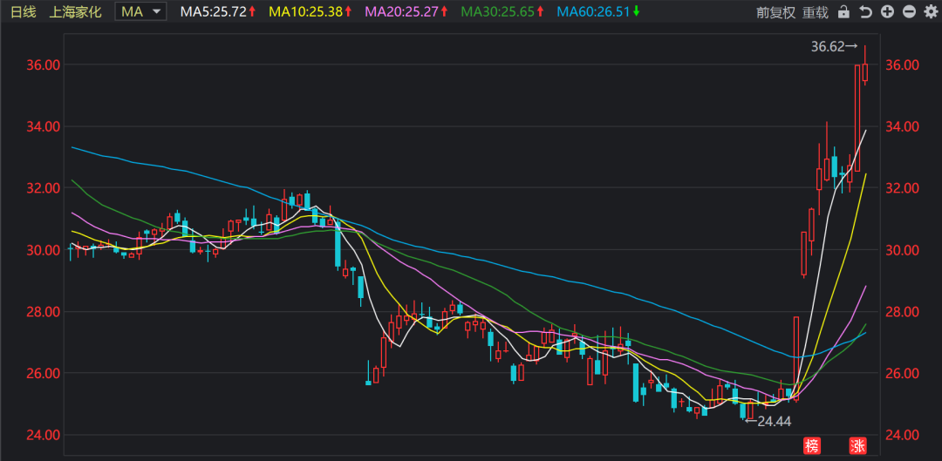Image resolution: width=942 pixels, height=461 pixels.
Task: Click the left axis 36.00 label
Action: [x=43, y=64]
